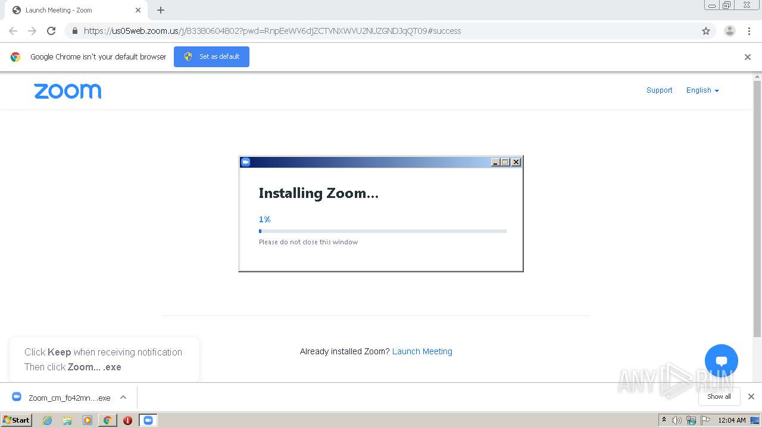Open the Chrome three-dot menu
762x428 pixels.
click(x=749, y=31)
